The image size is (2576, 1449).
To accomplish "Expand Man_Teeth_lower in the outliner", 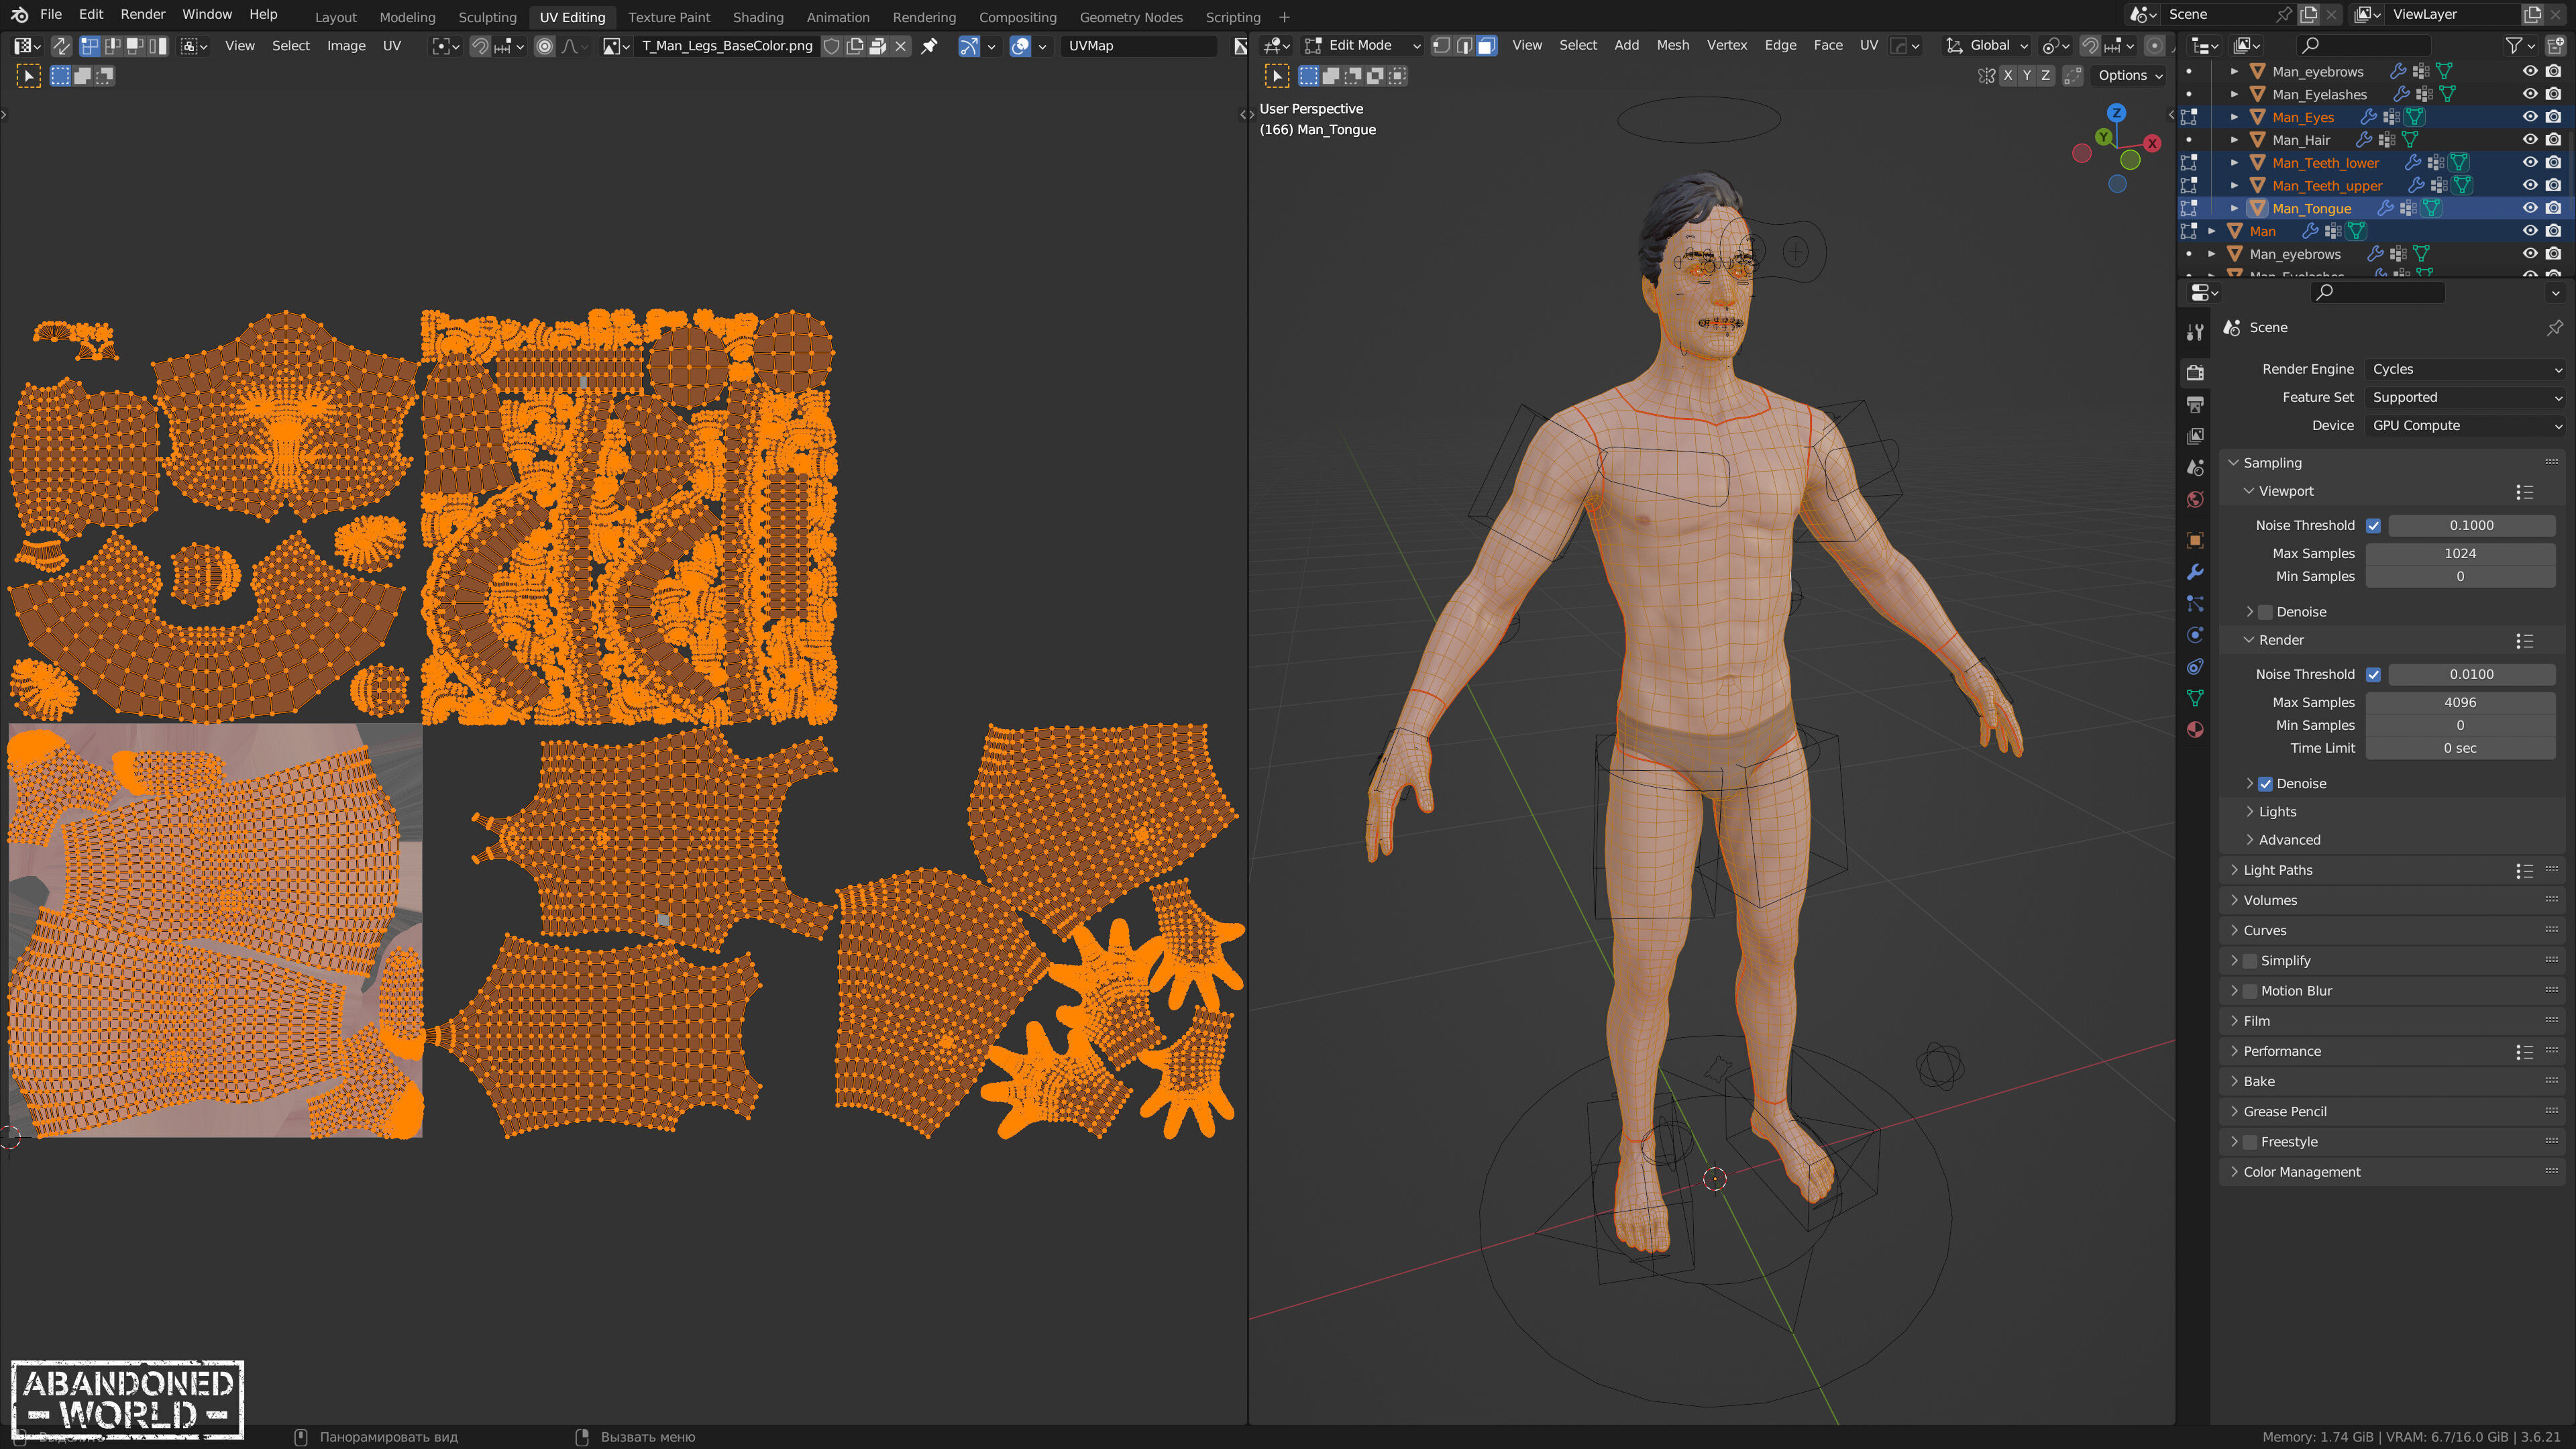I will pos(2234,163).
